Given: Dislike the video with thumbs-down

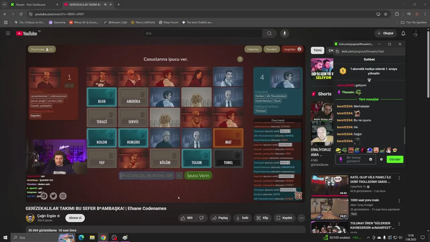Looking at the screenshot, I should (202, 218).
